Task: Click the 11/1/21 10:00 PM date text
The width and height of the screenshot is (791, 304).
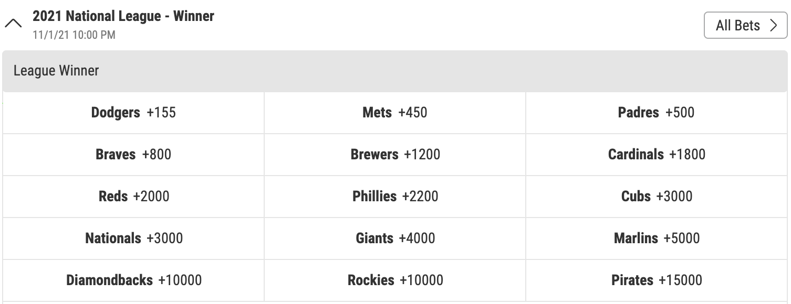Action: (74, 35)
